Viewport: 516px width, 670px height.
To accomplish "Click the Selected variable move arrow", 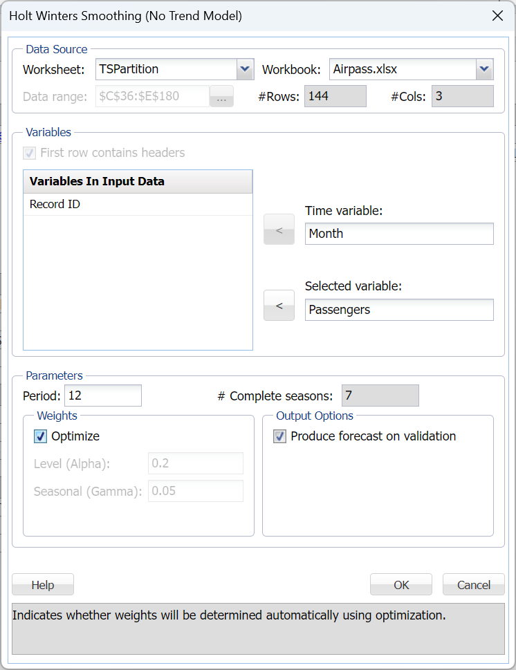I will tap(279, 305).
